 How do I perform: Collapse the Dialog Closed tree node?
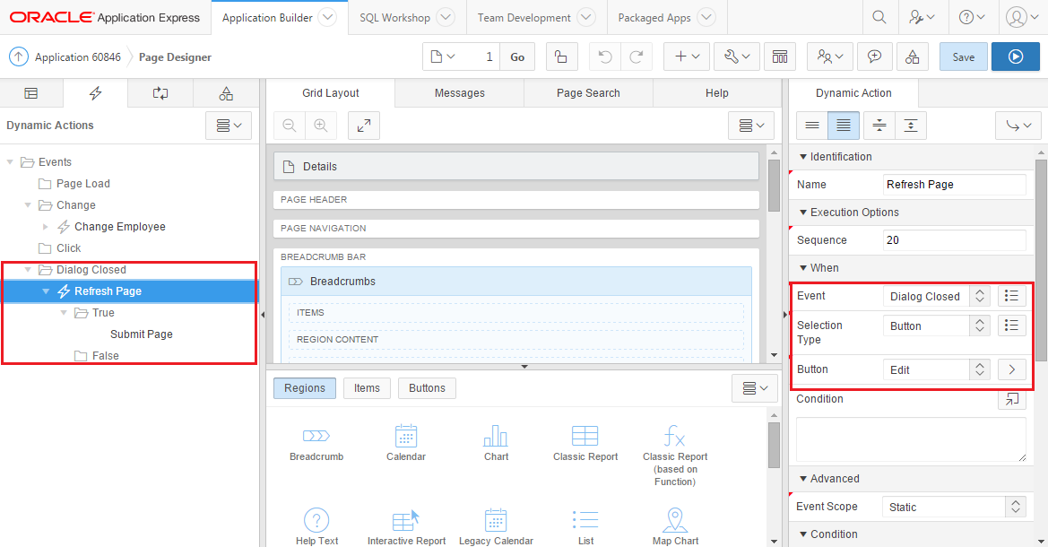28,269
